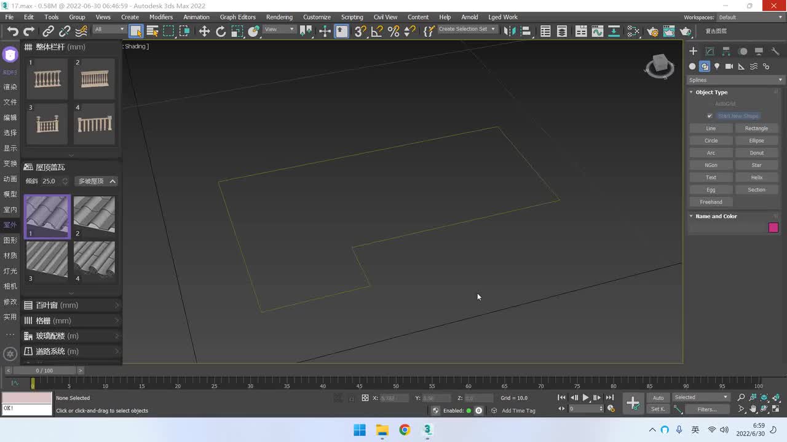Open the Splines category dropdown

click(735, 80)
